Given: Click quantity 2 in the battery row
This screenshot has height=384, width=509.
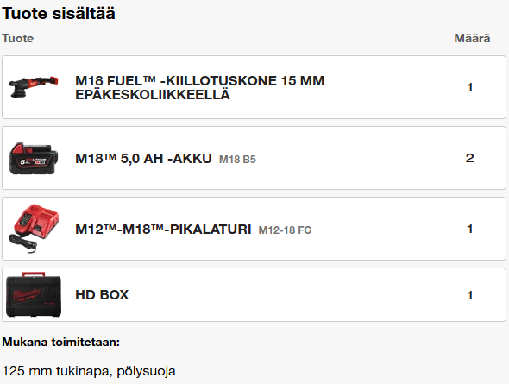Looking at the screenshot, I should (469, 158).
